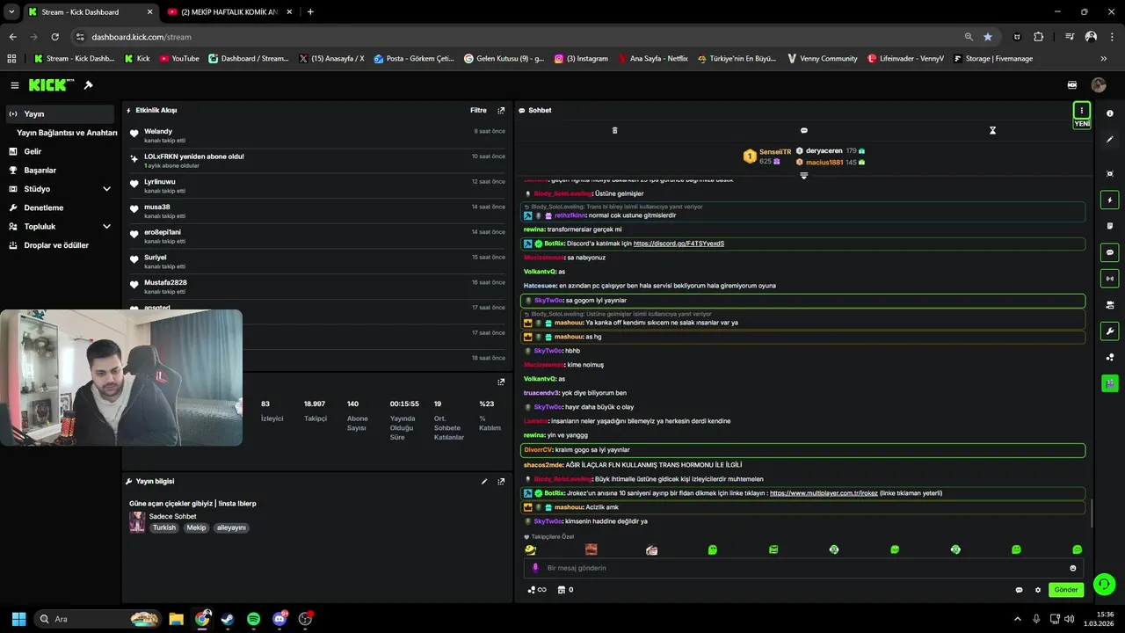Click the webcam preview thumbnail
The height and width of the screenshot is (633, 1125).
120,377
